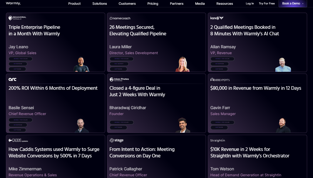Open the $10K Revenue in 2 Weeks story
Viewport: 313px width, 178px height.
point(250,152)
